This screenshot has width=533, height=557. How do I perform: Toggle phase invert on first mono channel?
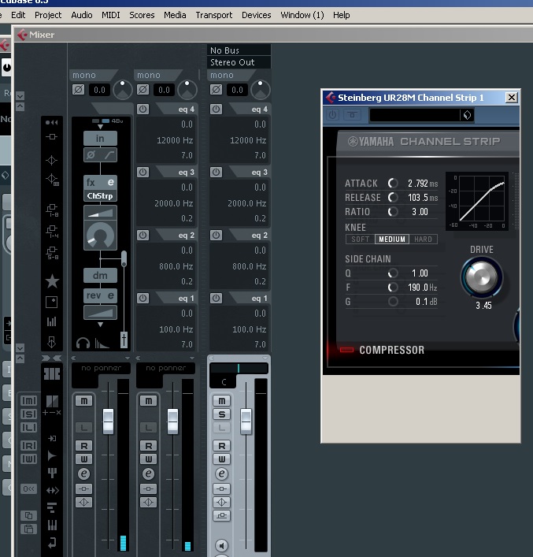click(x=79, y=90)
